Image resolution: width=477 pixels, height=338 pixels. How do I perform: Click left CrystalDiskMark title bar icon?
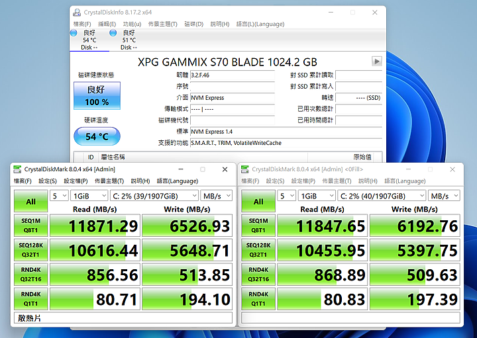17,169
